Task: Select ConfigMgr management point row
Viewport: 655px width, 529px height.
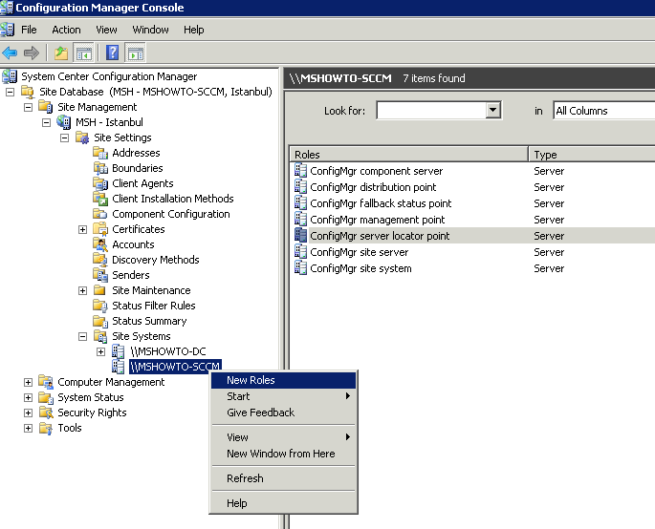Action: (x=473, y=220)
